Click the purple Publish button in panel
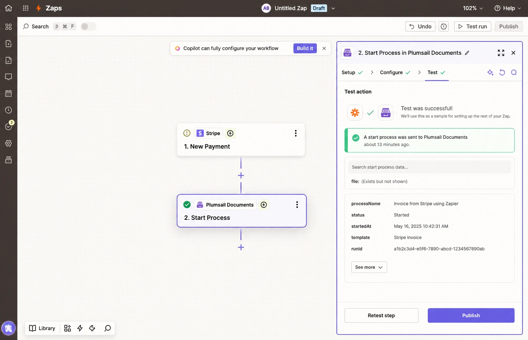This screenshot has width=528, height=340. pyautogui.click(x=471, y=315)
